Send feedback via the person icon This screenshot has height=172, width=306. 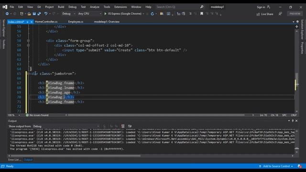pos(280,14)
